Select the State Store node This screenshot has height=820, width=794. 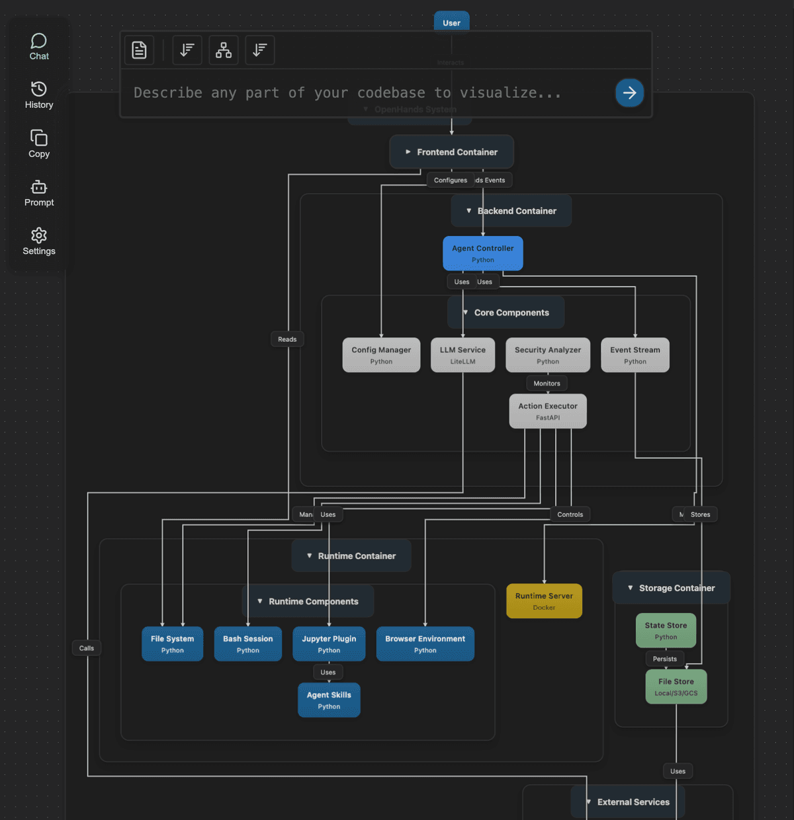[666, 631]
